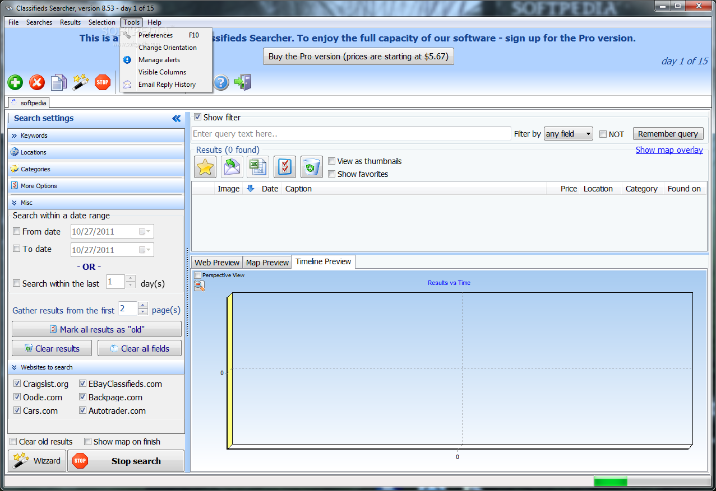The width and height of the screenshot is (716, 491).
Task: Uncheck Autotrader.com website
Action: [x=82, y=410]
